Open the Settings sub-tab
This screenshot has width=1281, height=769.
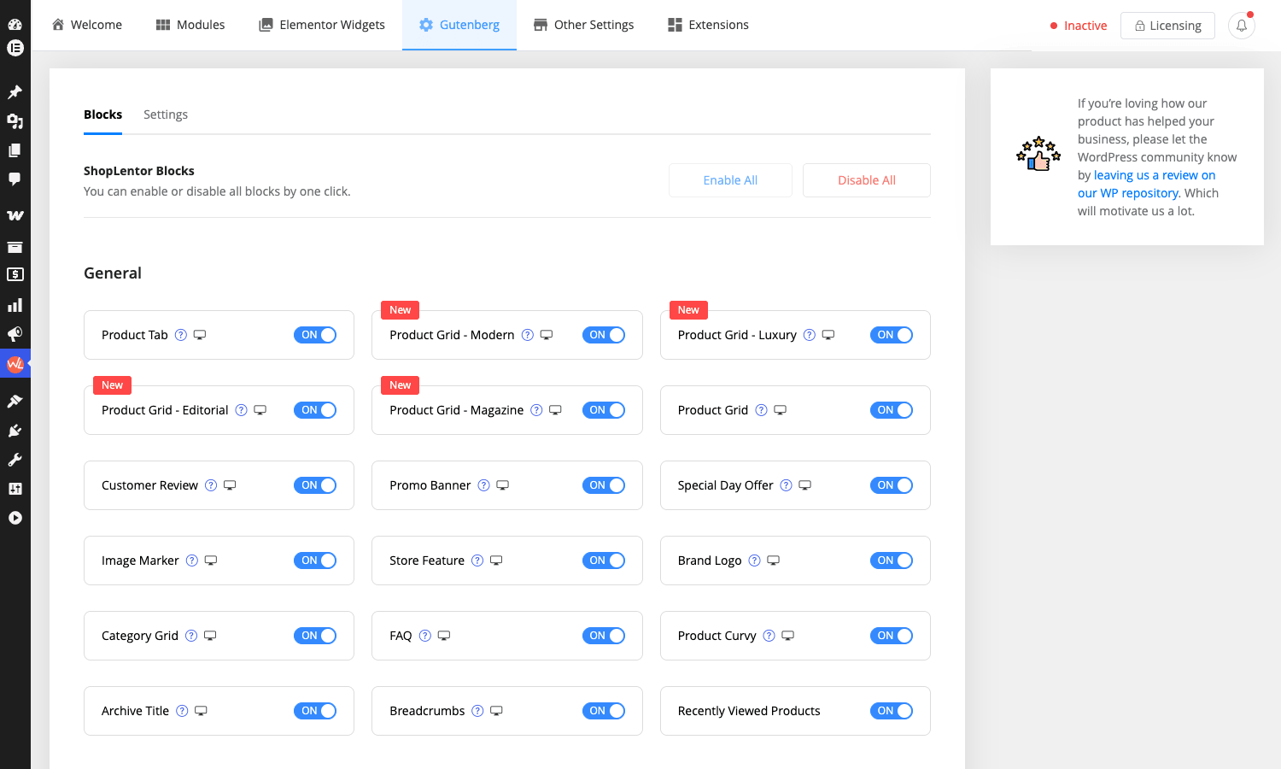pos(166,114)
